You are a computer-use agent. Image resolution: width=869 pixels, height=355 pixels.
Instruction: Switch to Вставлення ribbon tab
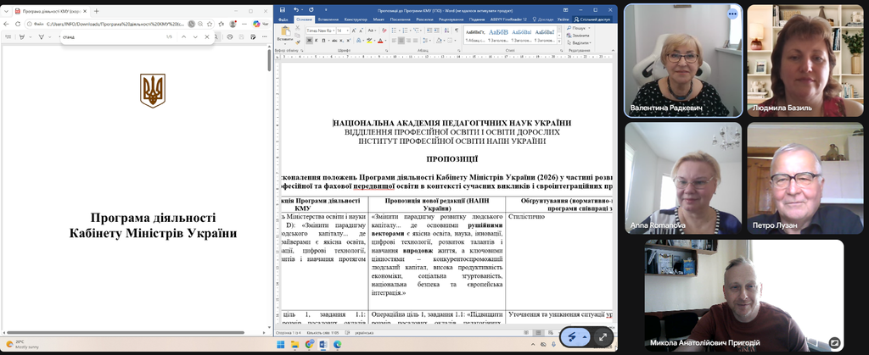click(x=328, y=19)
